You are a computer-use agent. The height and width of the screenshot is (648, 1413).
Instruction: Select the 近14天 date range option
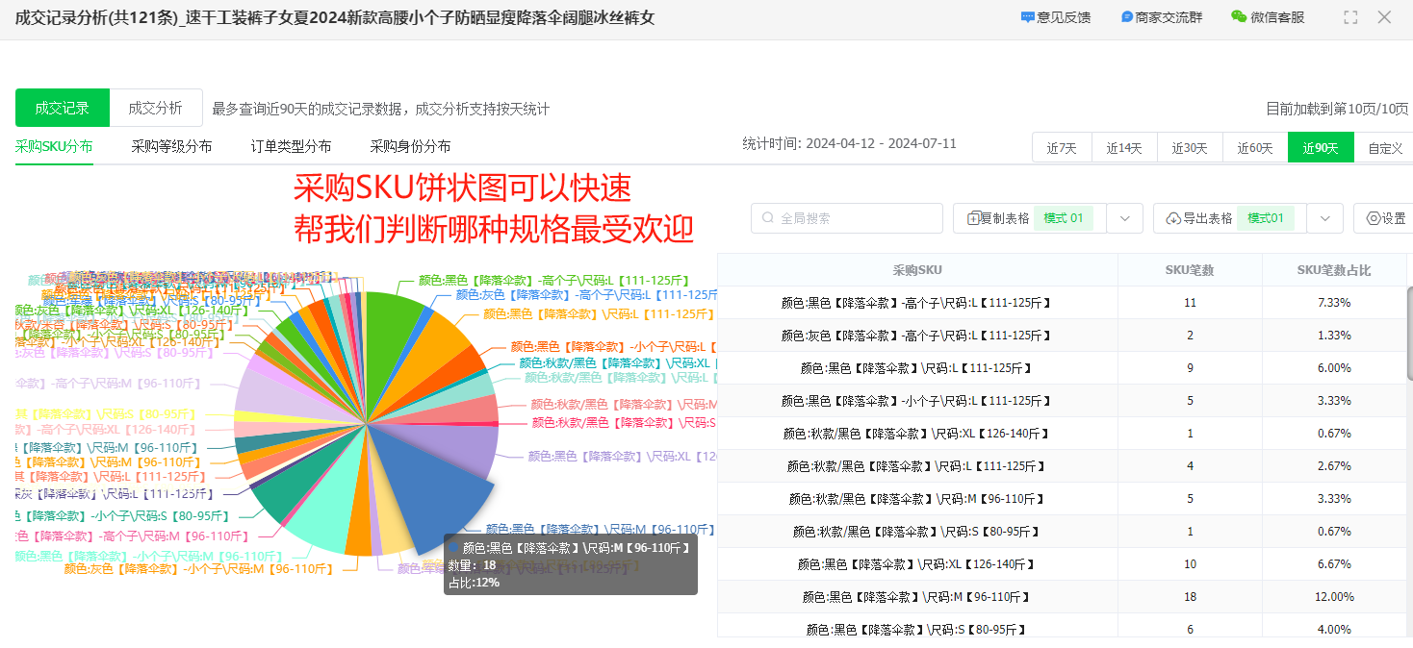coord(1124,147)
